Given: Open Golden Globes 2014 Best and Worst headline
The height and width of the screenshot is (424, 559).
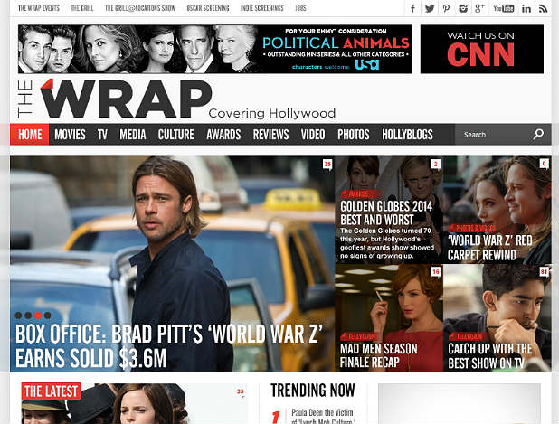Looking at the screenshot, I should 386,212.
